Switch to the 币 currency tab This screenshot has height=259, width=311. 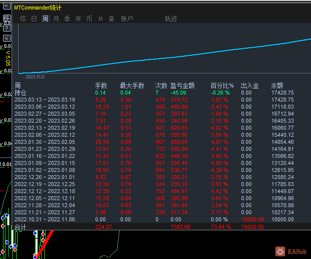click(x=89, y=19)
